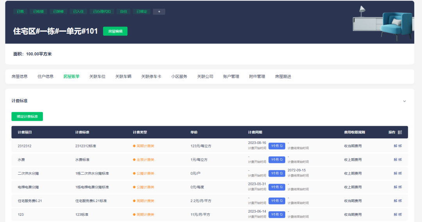The height and width of the screenshot is (222, 422).
Task: Click the green 绑定计费标准 button
Action: point(27,116)
